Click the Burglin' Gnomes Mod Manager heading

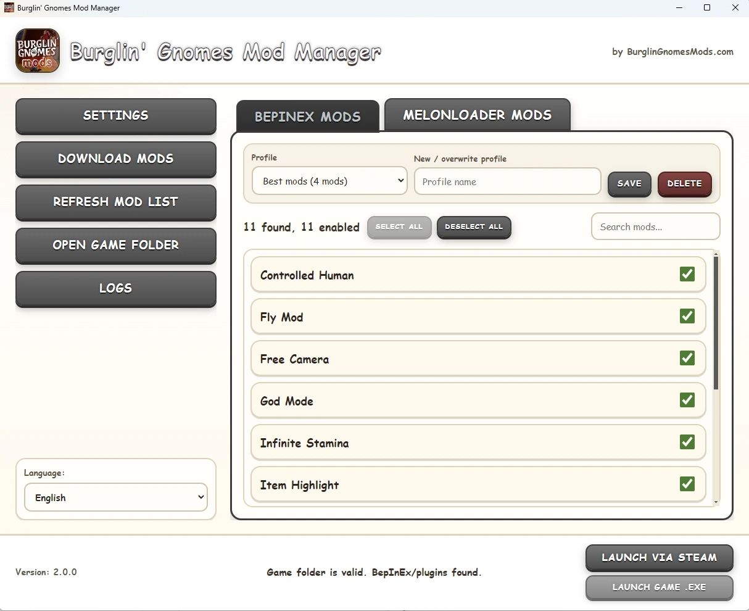point(225,53)
